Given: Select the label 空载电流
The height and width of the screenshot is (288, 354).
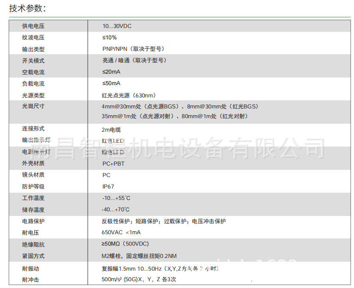Looking at the screenshot, I should [33, 72].
